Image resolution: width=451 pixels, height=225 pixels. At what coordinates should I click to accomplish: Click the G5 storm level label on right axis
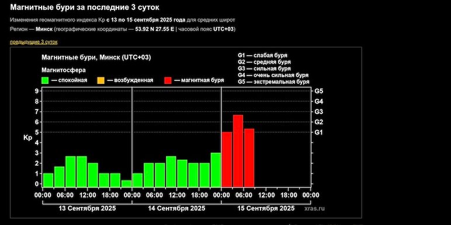coord(319,91)
